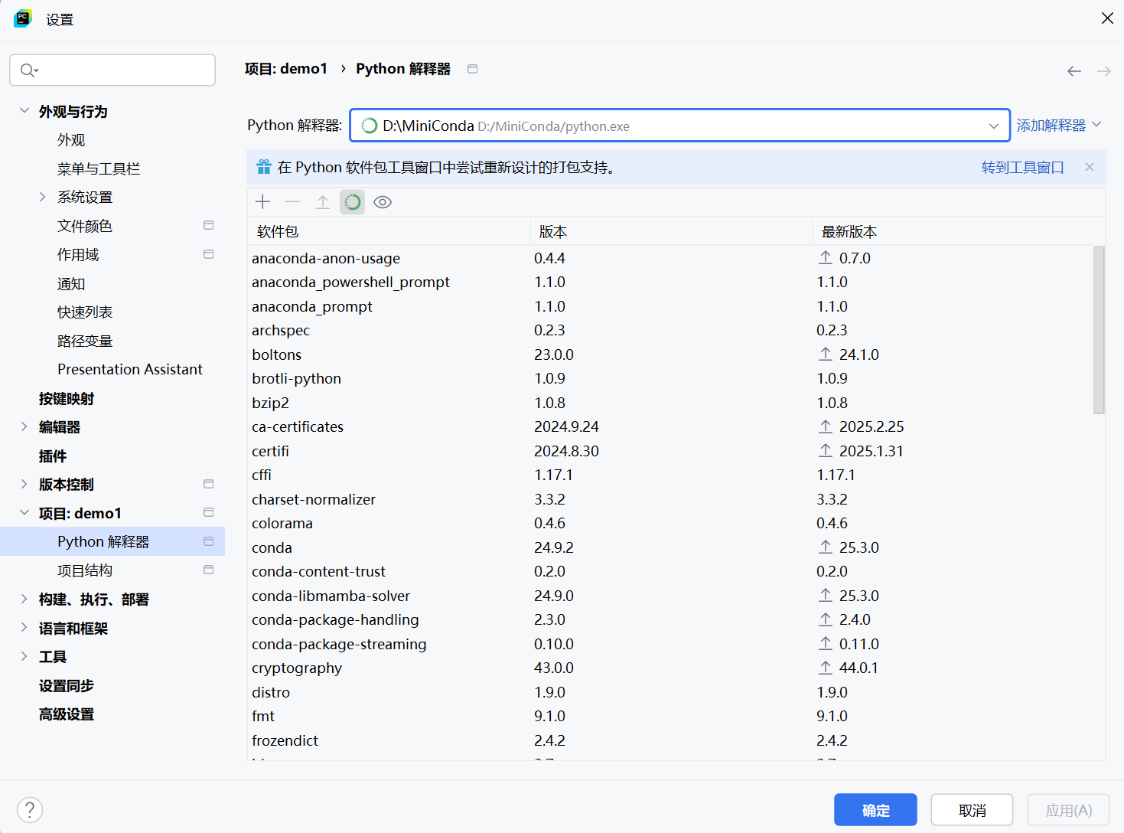The height and width of the screenshot is (833, 1124).
Task: Click upgrade arrow icon for cryptography 44.0.1
Action: point(826,668)
